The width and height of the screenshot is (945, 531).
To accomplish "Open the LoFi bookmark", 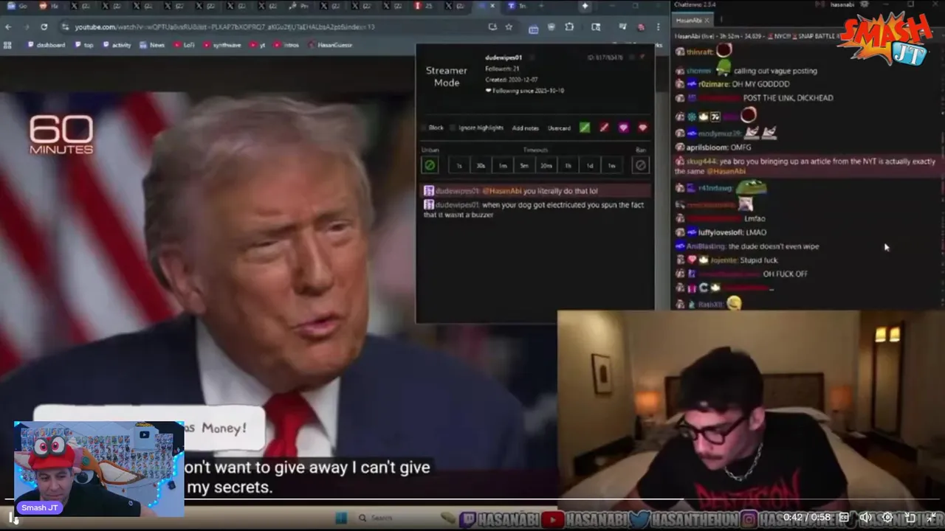I will [x=185, y=45].
